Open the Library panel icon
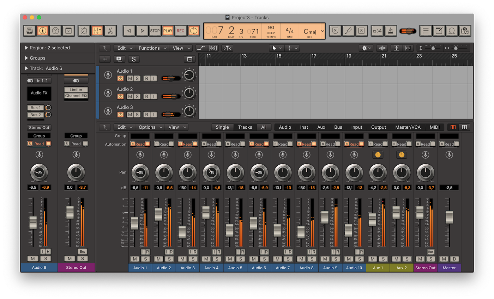 tap(30, 31)
